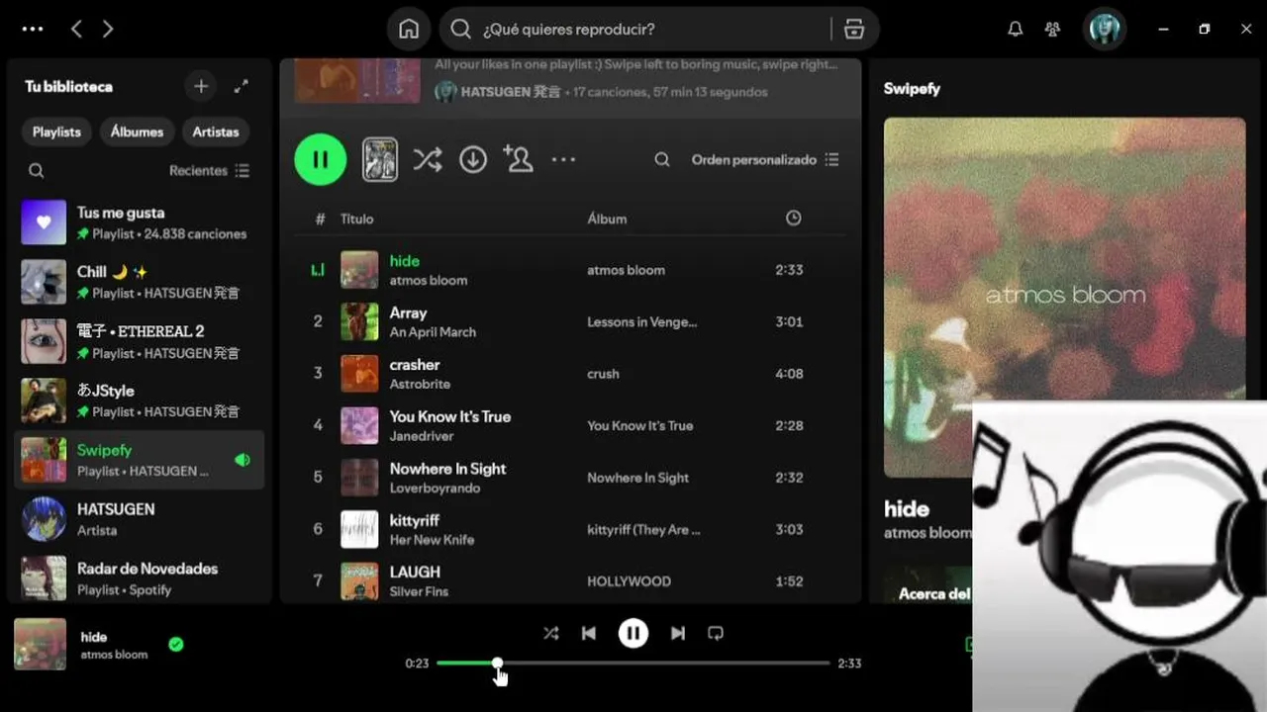The height and width of the screenshot is (712, 1267).
Task: Sort by the Título column header
Action: point(357,219)
